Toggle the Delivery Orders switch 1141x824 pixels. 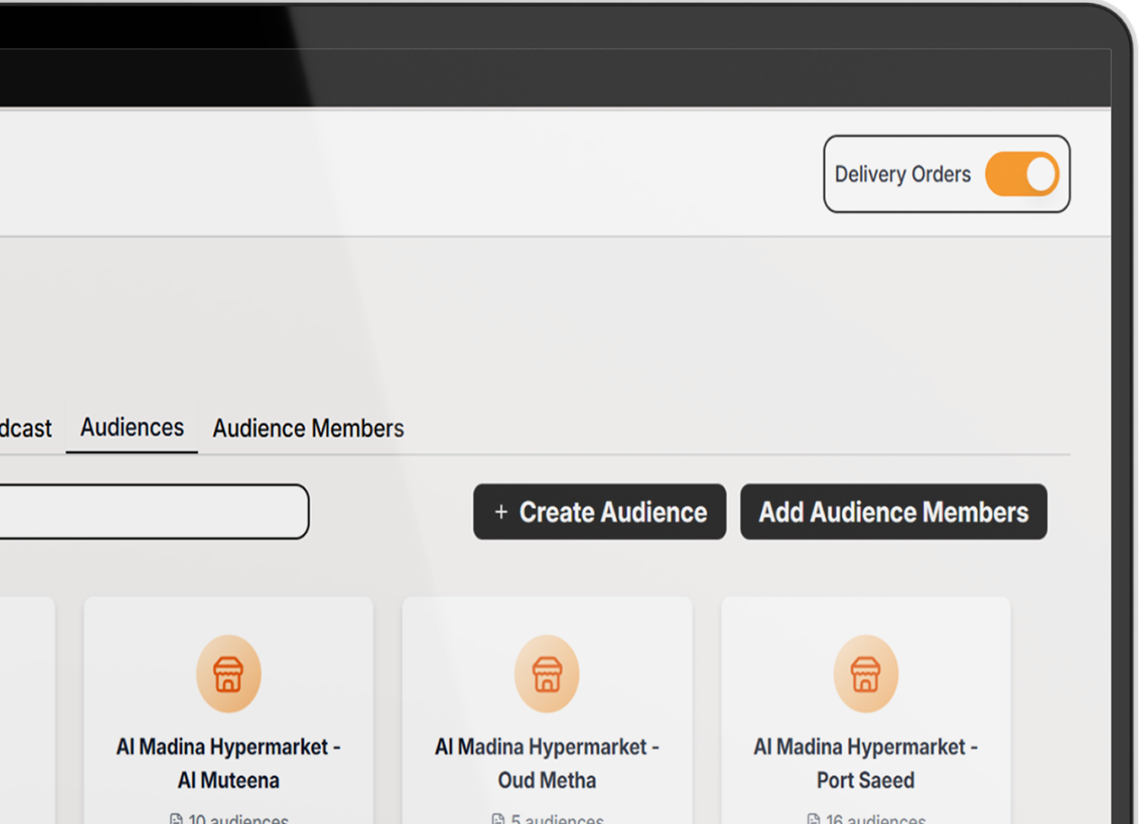tap(1021, 174)
